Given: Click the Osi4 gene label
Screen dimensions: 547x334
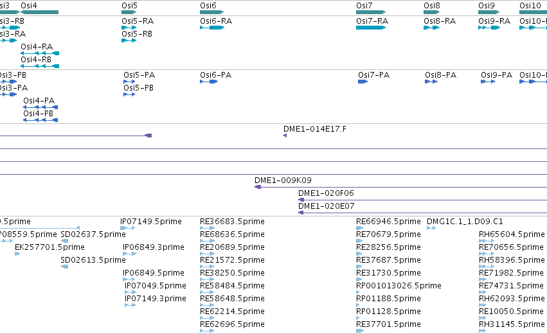Looking at the screenshot, I should 29,6.
